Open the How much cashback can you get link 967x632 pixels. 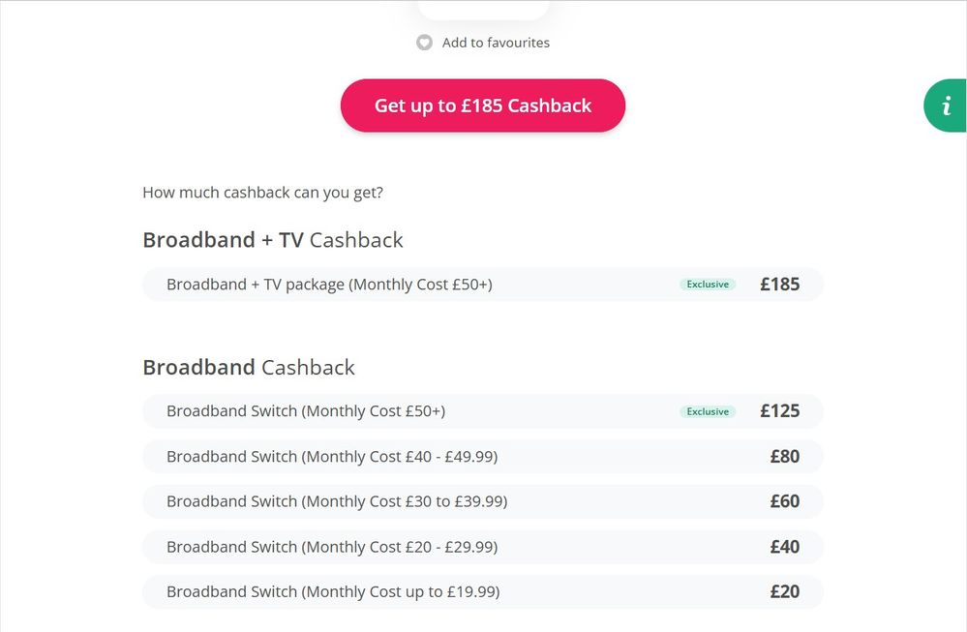(x=262, y=192)
